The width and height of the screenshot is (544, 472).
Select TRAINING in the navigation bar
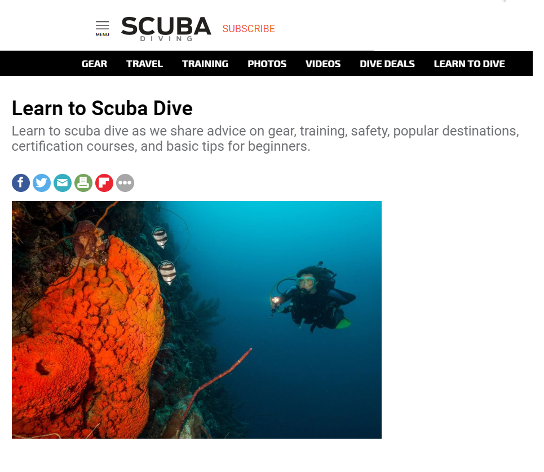pyautogui.click(x=205, y=64)
